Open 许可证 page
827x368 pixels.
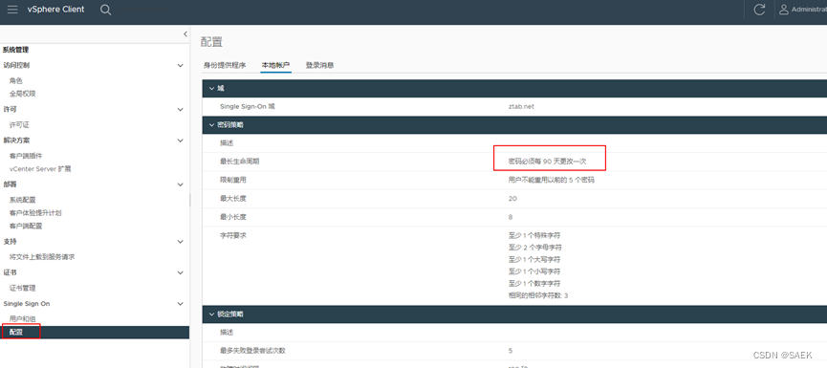click(19, 125)
